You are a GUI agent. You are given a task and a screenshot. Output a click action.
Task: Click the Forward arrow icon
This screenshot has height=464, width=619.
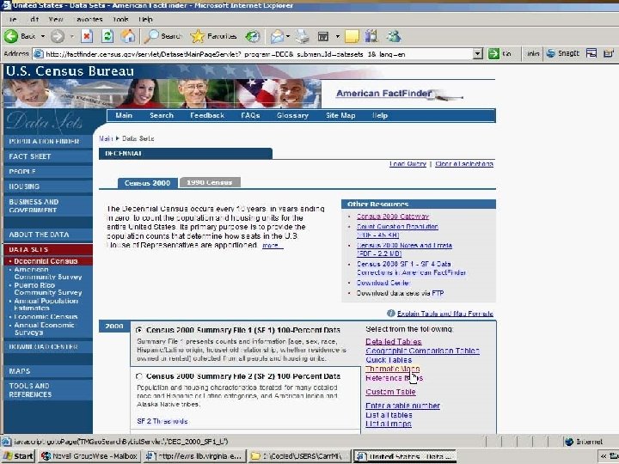tap(58, 36)
